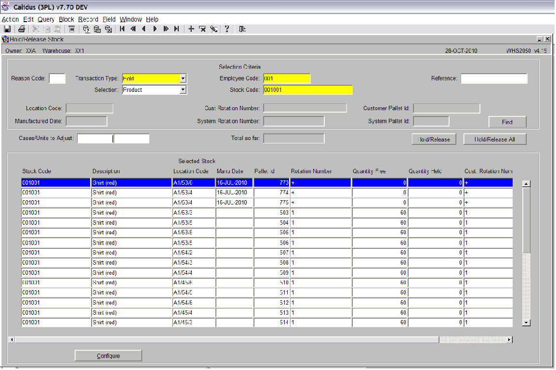Image resolution: width=556 pixels, height=370 pixels.
Task: Click the next record arrow icon
Action: pyautogui.click(x=155, y=29)
